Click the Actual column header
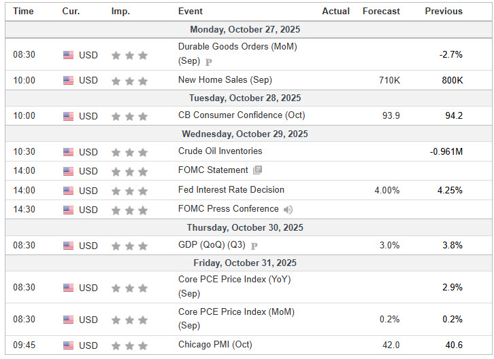 pos(336,11)
